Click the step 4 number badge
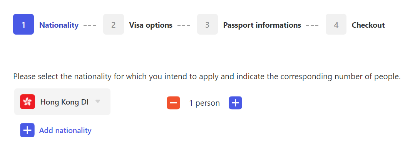 [336, 24]
